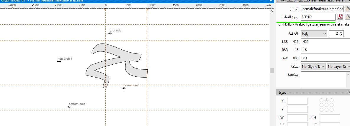Viewport: 350px width, 126px height.
Task: Select the center transform origin radio button
Action: 326,105
